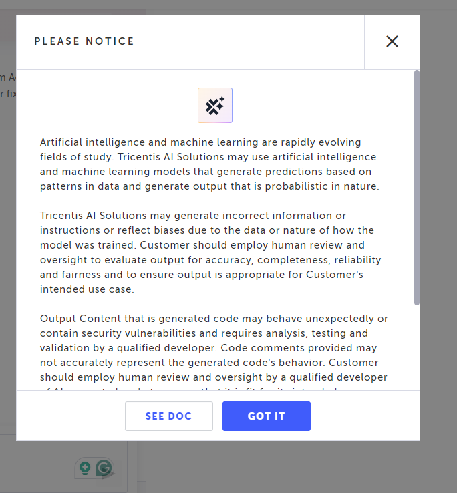Click the Grammarly G icon
Image resolution: width=457 pixels, height=493 pixels.
click(104, 468)
